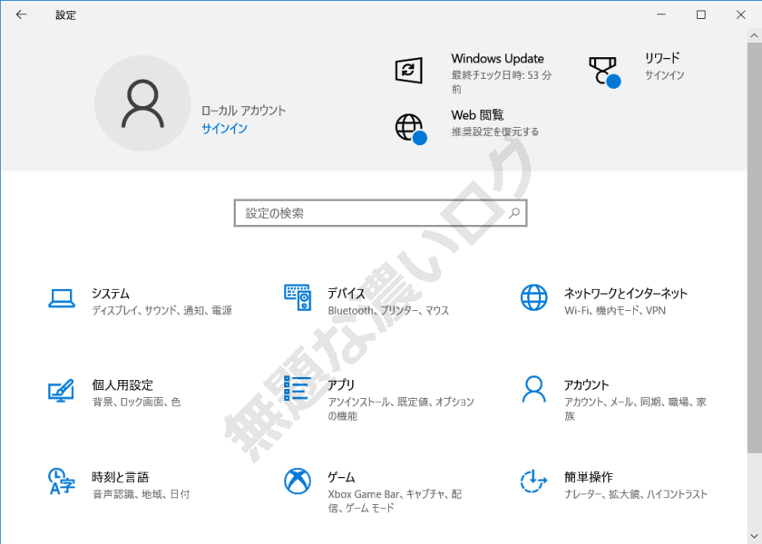Open ゲーム Xbox icon

pos(298,481)
